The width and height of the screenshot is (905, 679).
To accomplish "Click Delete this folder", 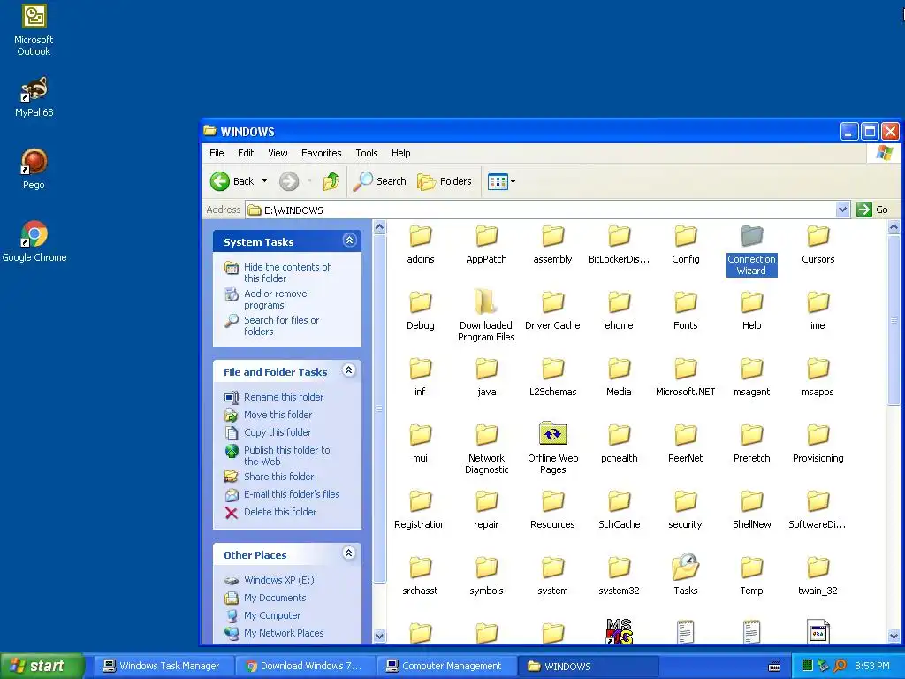I will click(x=280, y=512).
